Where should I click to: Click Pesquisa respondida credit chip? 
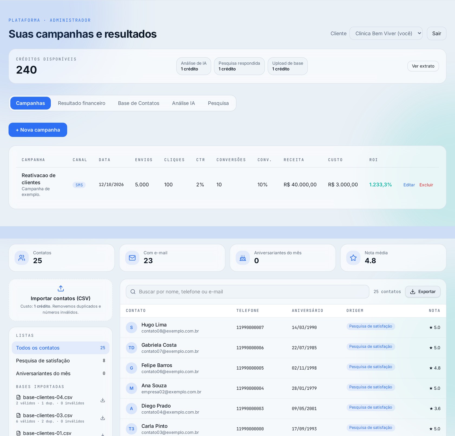[x=239, y=66]
